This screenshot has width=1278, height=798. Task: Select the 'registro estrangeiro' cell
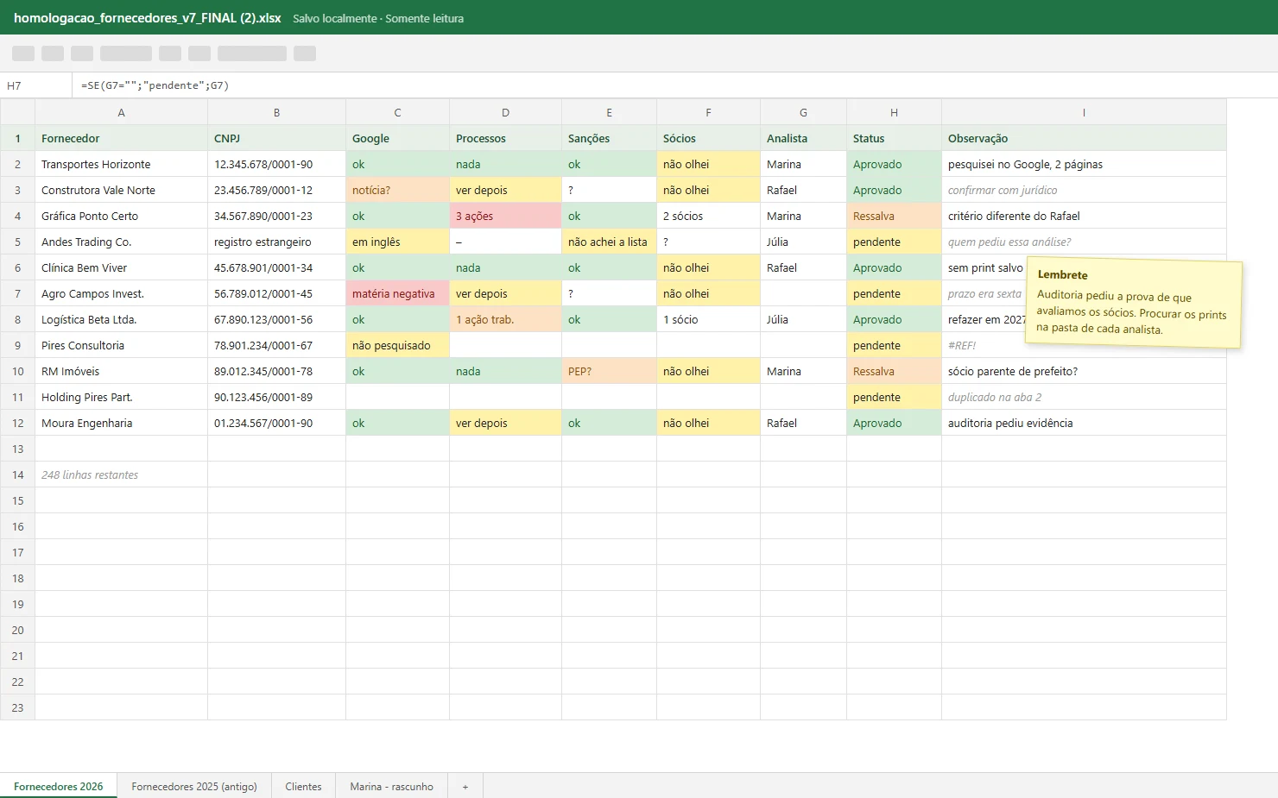click(276, 242)
